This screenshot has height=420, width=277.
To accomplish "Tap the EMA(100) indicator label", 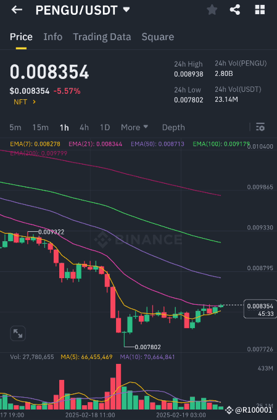I will pos(221,144).
